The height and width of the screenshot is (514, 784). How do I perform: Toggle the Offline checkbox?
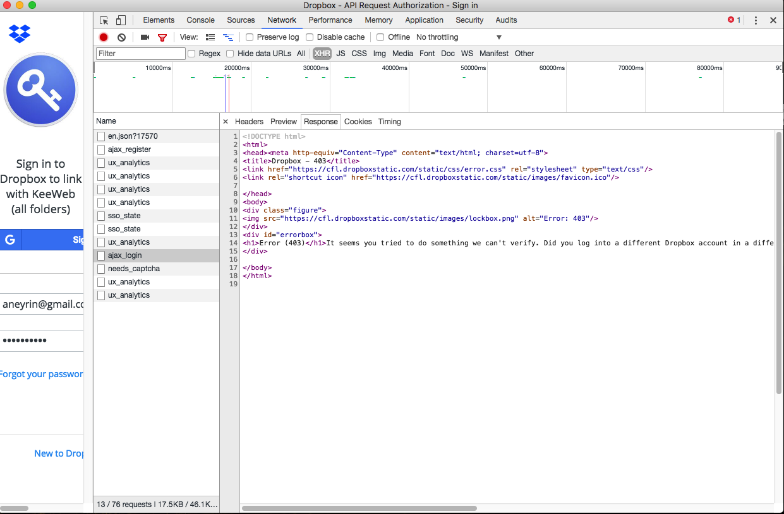pos(380,37)
